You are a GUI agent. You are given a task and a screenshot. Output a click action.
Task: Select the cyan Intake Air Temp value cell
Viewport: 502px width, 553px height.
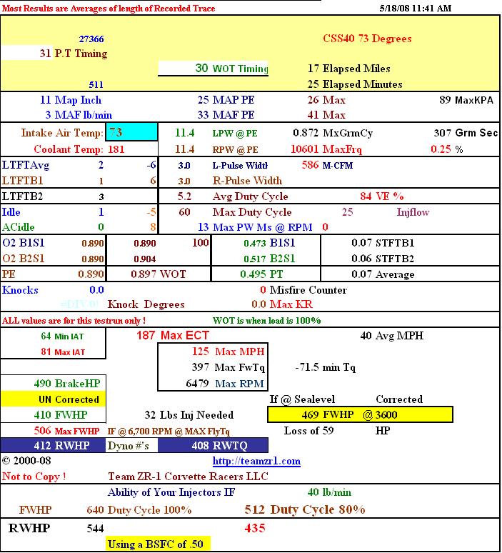(131, 133)
